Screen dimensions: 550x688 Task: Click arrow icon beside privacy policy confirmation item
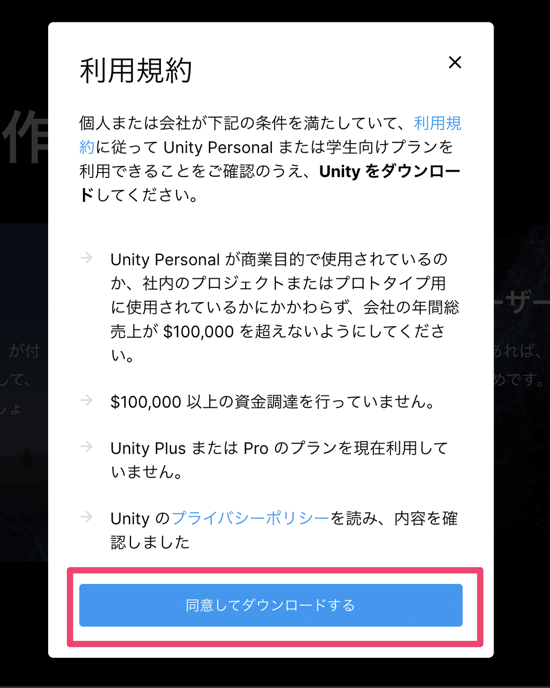click(87, 517)
